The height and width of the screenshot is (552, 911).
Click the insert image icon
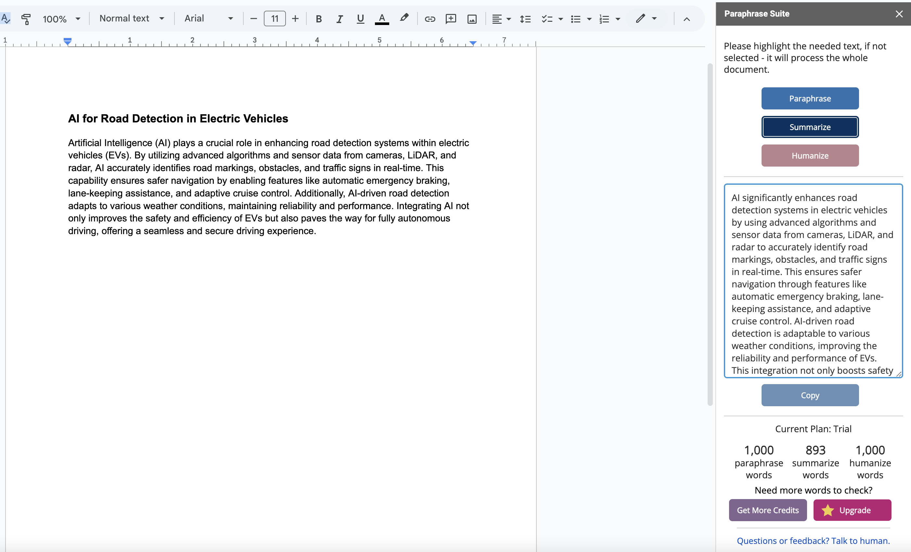click(x=472, y=19)
